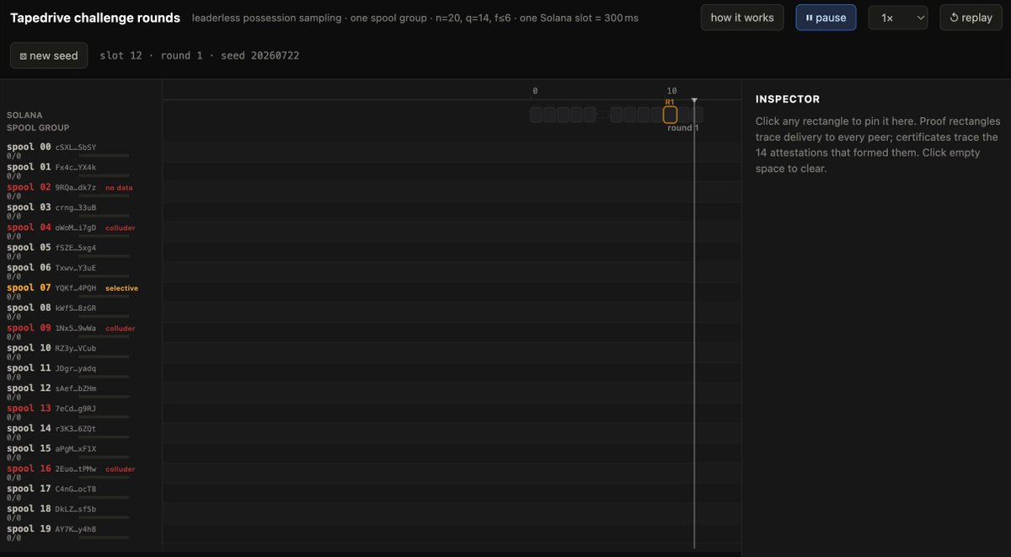This screenshot has width=1011, height=557.
Task: Click the spool 12 label
Action: coord(29,388)
